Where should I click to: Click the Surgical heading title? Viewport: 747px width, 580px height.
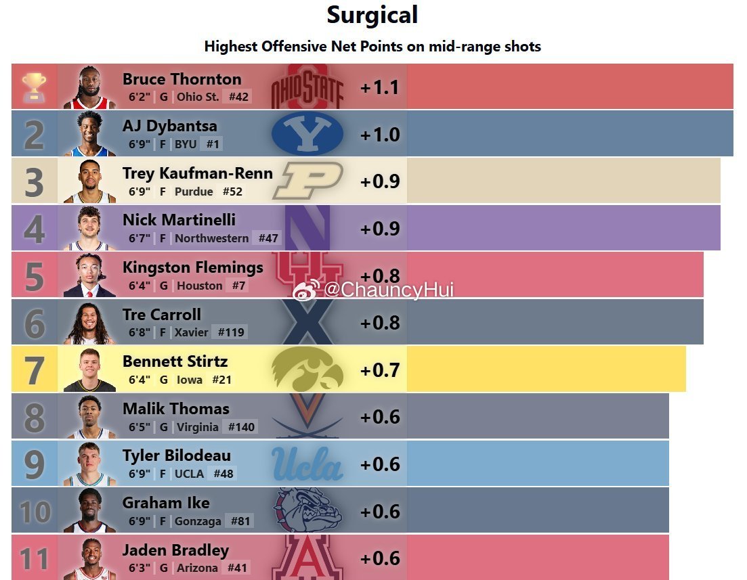click(x=372, y=14)
